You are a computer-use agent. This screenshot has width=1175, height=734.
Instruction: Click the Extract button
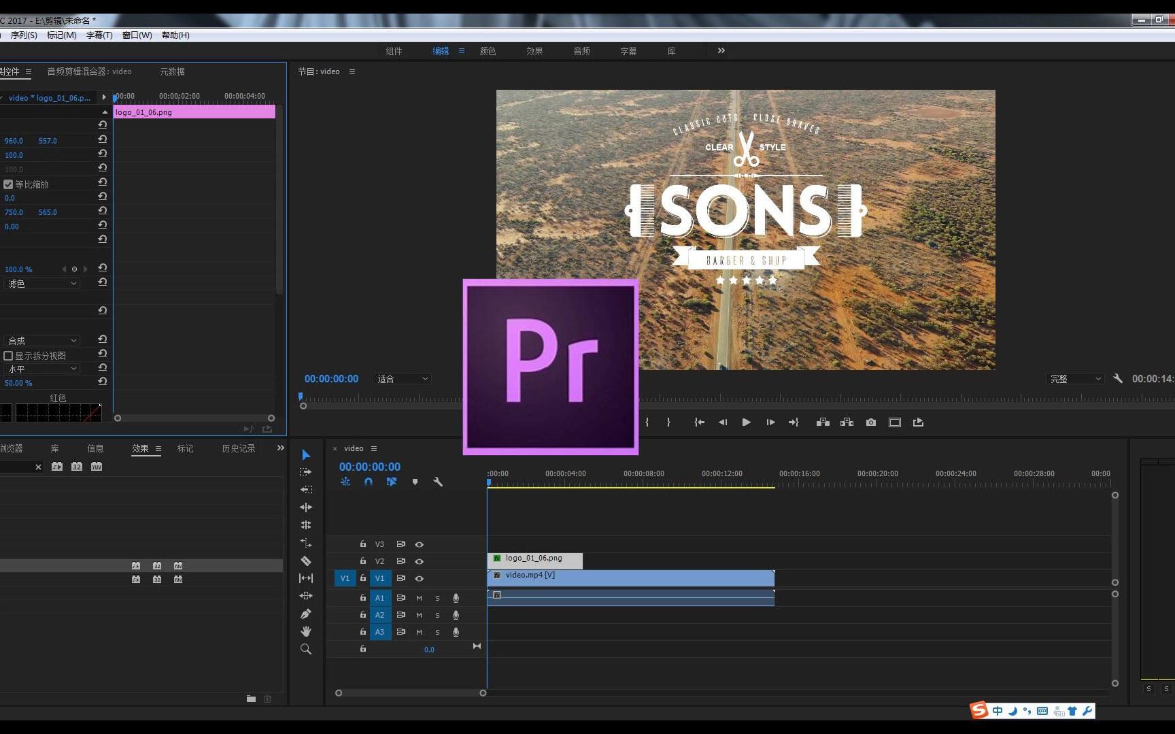click(x=847, y=422)
